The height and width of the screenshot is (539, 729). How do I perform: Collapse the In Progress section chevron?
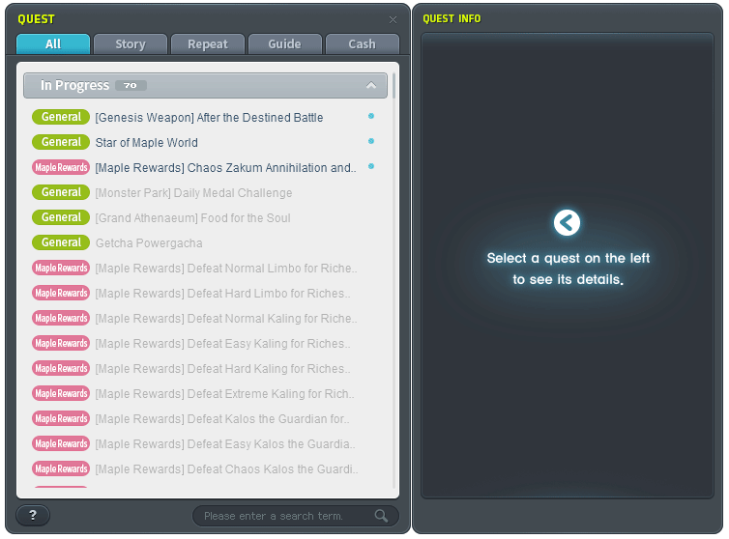pyautogui.click(x=371, y=86)
